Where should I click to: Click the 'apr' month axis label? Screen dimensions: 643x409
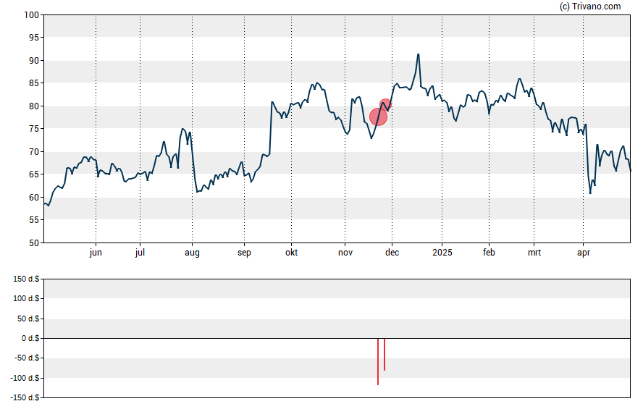tap(583, 253)
